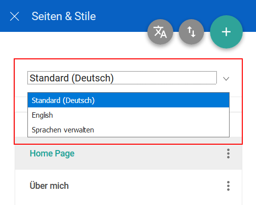The width and height of the screenshot is (256, 205).
Task: Click the Seiten & Stile title
Action: [64, 16]
